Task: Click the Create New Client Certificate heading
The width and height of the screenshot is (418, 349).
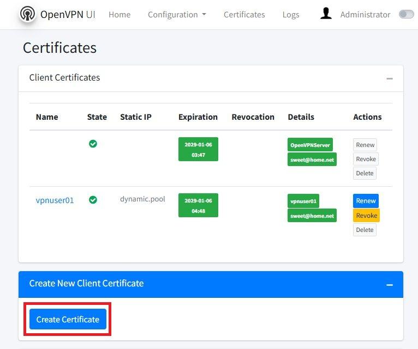Action: (x=86, y=283)
